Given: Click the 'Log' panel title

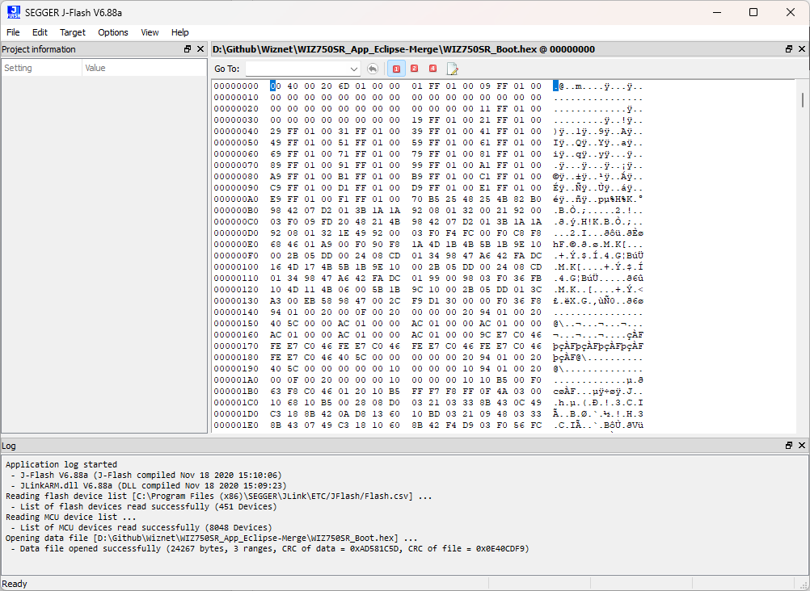Looking at the screenshot, I should click(9, 446).
